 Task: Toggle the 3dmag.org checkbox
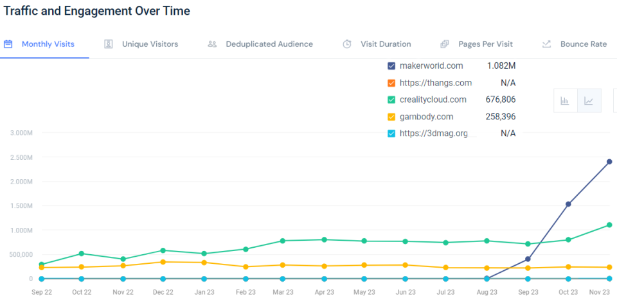pos(391,134)
